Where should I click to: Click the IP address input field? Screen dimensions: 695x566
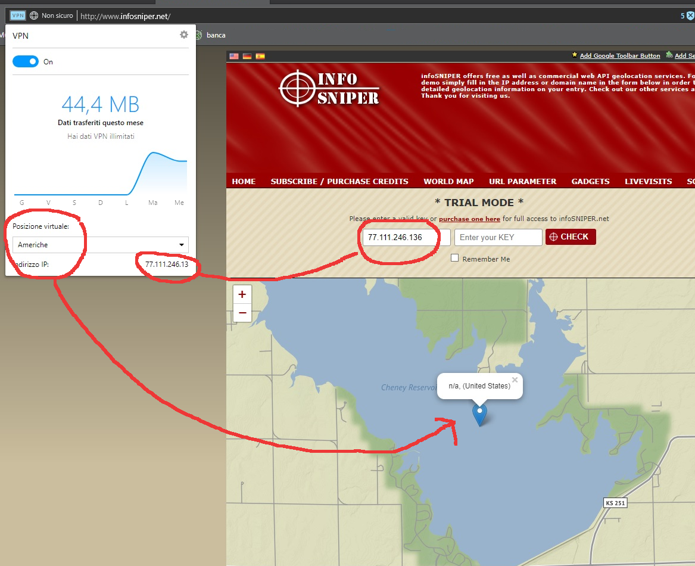coord(406,237)
